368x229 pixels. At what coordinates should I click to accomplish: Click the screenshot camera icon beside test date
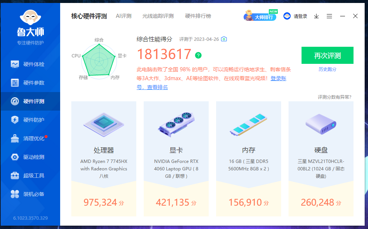tap(224, 39)
